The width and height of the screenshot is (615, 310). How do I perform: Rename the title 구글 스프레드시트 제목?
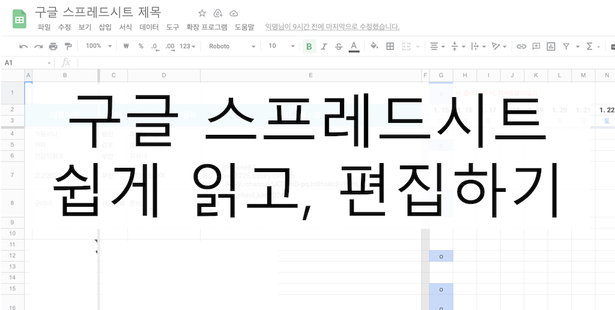click(98, 12)
